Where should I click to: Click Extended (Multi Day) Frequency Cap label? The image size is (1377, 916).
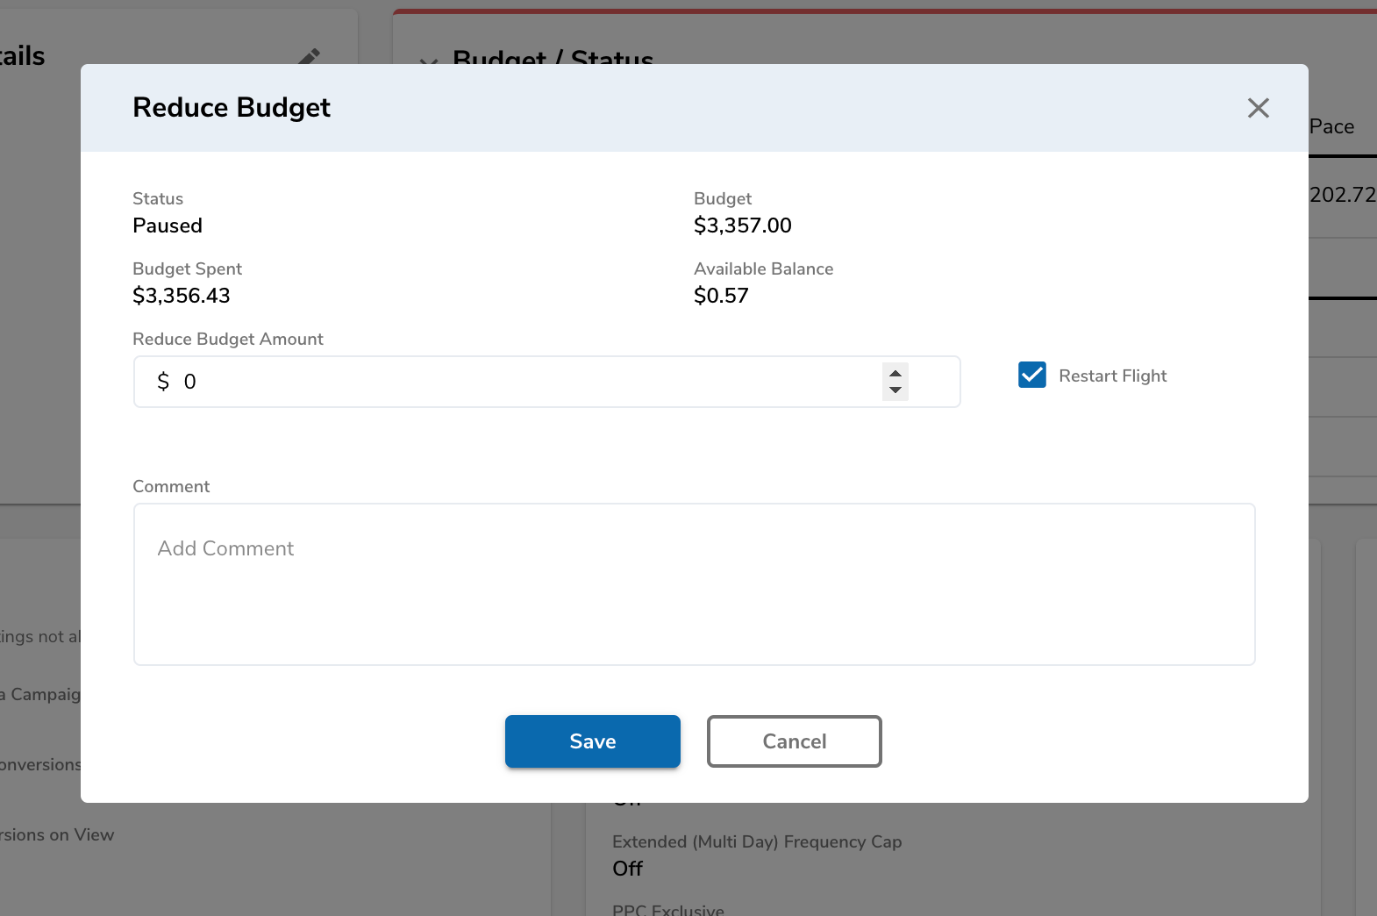click(756, 841)
